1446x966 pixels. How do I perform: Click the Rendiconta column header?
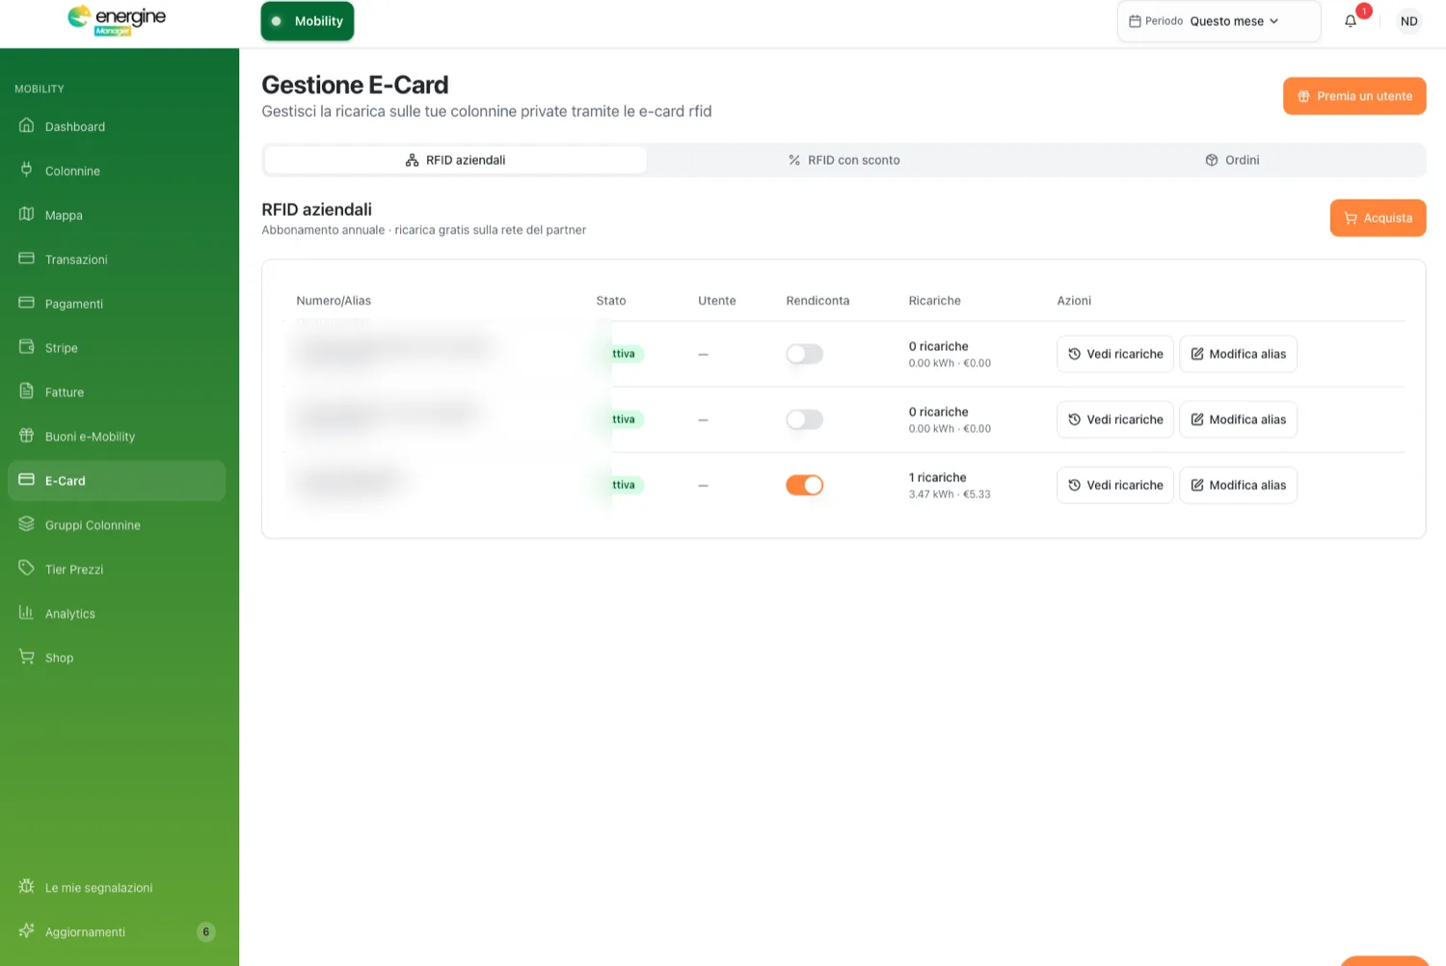(817, 301)
